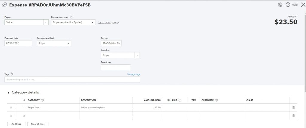Click the Clear all lines button
The height and width of the screenshot is (128, 306).
pyautogui.click(x=38, y=124)
